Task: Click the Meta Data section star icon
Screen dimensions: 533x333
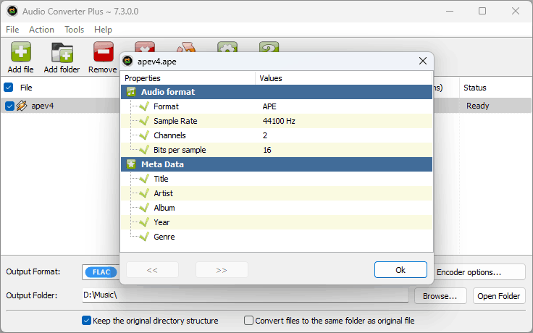Action: [131, 164]
